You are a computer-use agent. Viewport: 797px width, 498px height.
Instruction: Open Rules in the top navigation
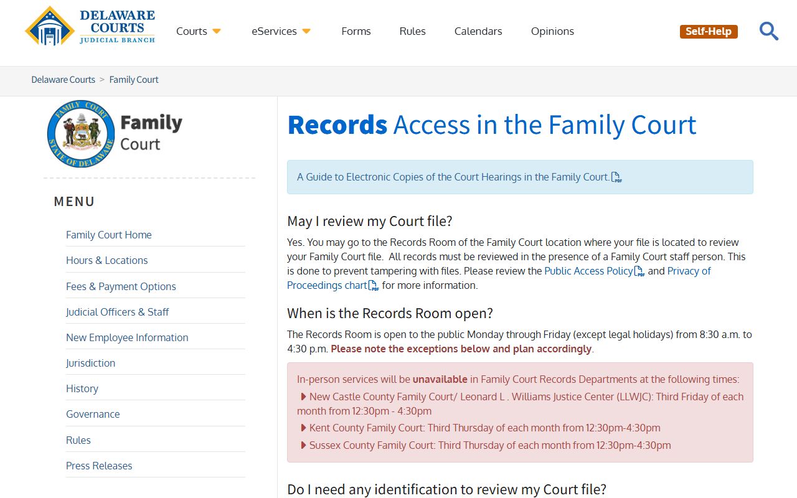point(413,31)
